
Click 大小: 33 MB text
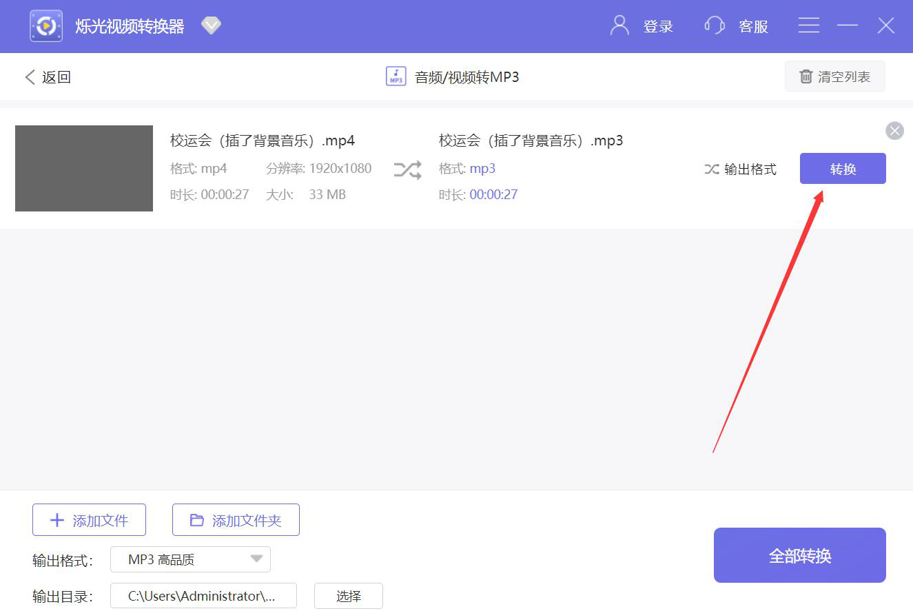tap(306, 195)
